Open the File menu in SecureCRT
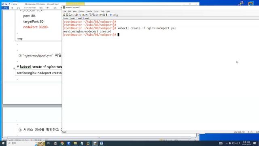Image resolution: width=259 pixels, height=146 pixels. (x=65, y=11)
